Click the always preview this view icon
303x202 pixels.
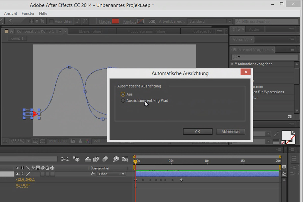point(5,141)
